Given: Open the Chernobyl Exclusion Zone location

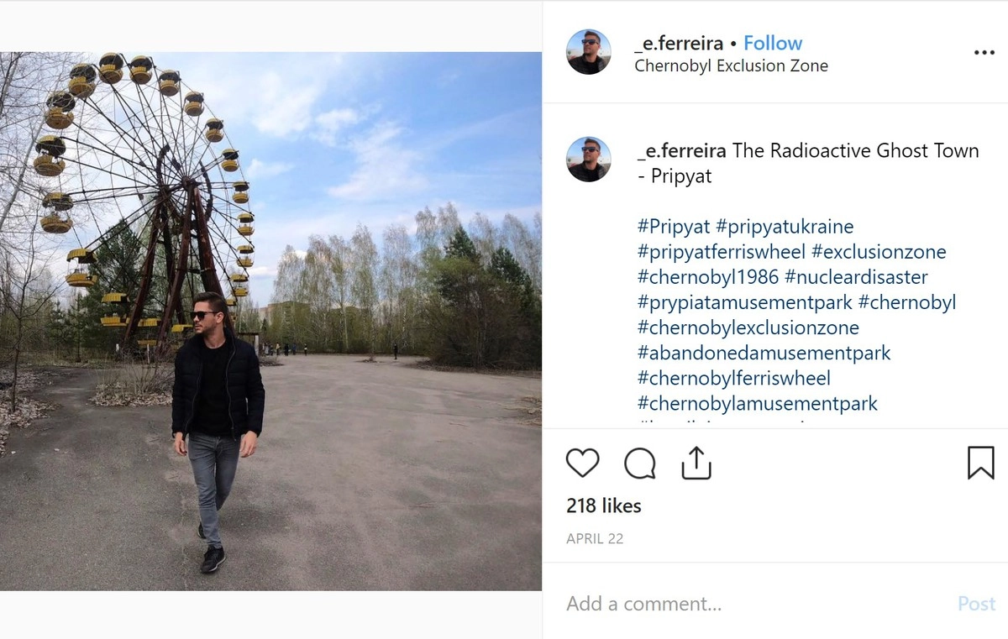Looking at the screenshot, I should (731, 65).
